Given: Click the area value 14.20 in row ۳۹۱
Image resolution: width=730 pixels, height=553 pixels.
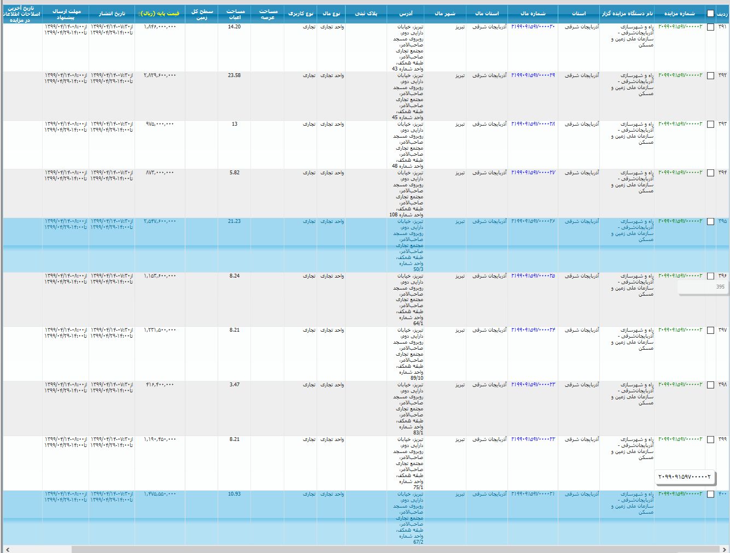Looking at the screenshot, I should click(234, 27).
